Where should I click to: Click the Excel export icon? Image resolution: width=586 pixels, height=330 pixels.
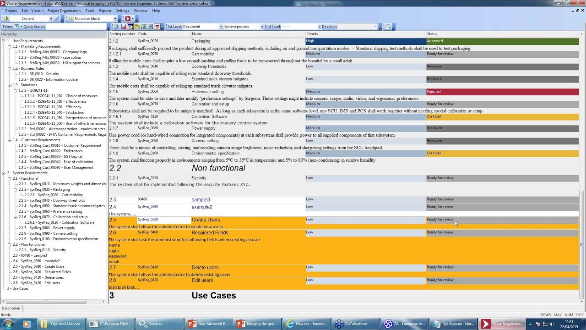144,27
